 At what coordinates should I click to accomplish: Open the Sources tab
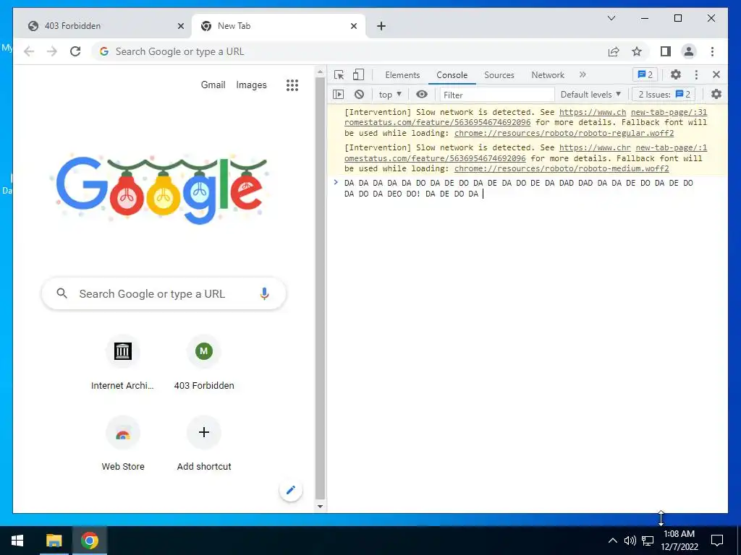coord(499,74)
